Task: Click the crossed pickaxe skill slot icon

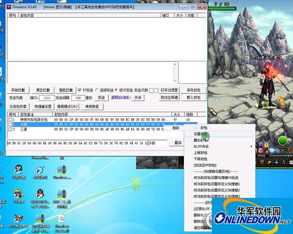Action: point(284,162)
